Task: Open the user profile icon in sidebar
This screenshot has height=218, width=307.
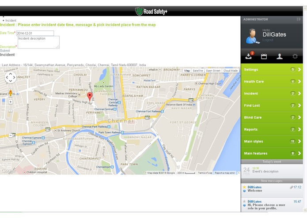Action: click(280, 56)
